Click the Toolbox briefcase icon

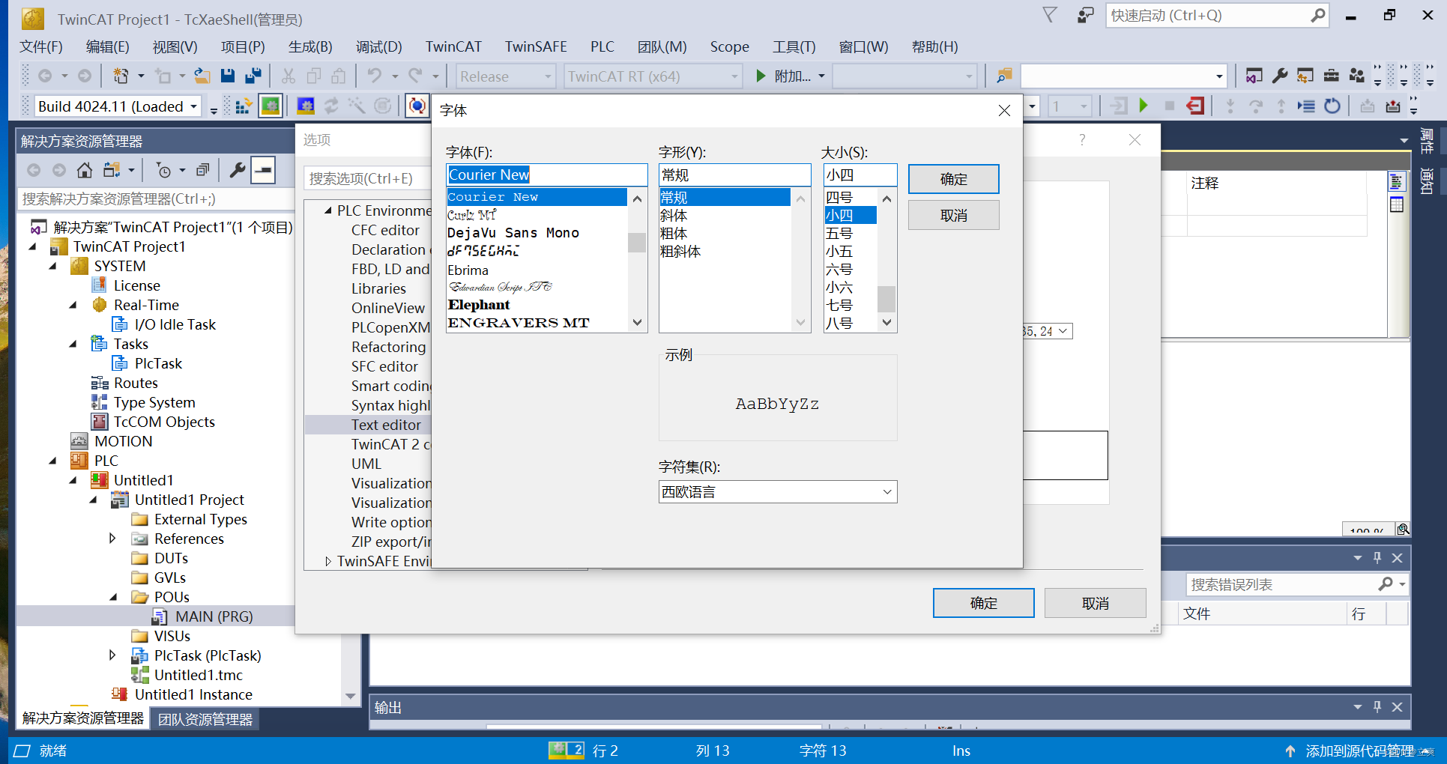point(1331,76)
